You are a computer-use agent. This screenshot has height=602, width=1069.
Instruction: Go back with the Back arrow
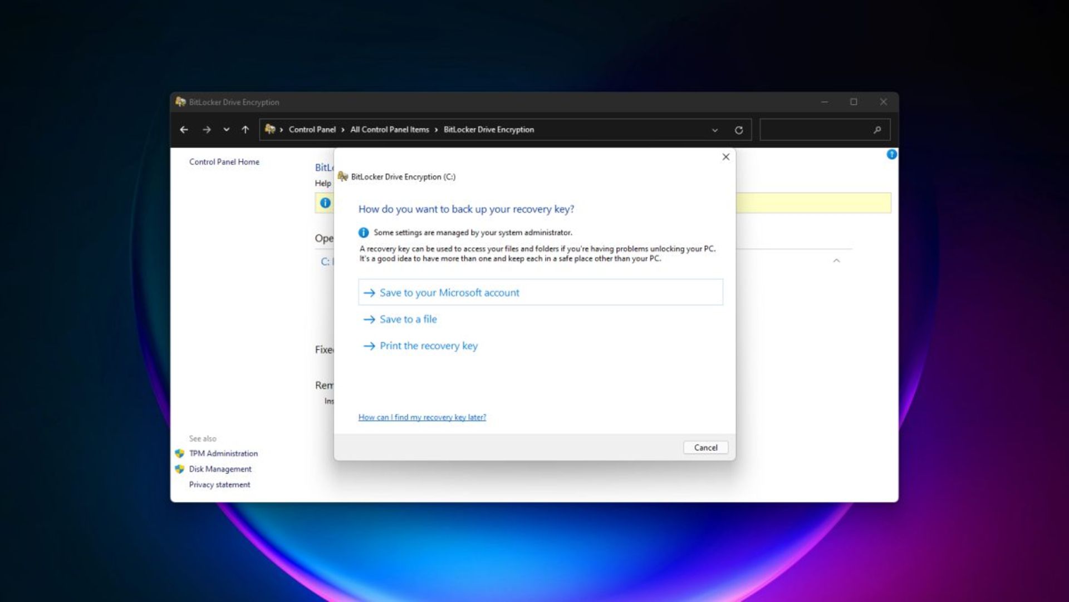[x=184, y=130]
